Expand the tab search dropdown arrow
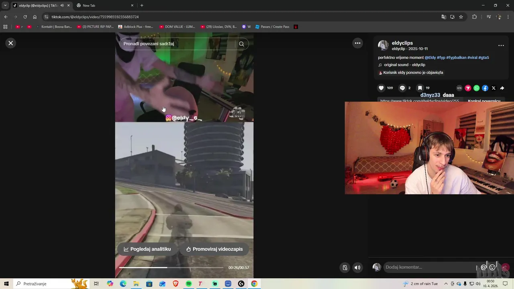Viewport: 514px width, 289px height. [5, 6]
